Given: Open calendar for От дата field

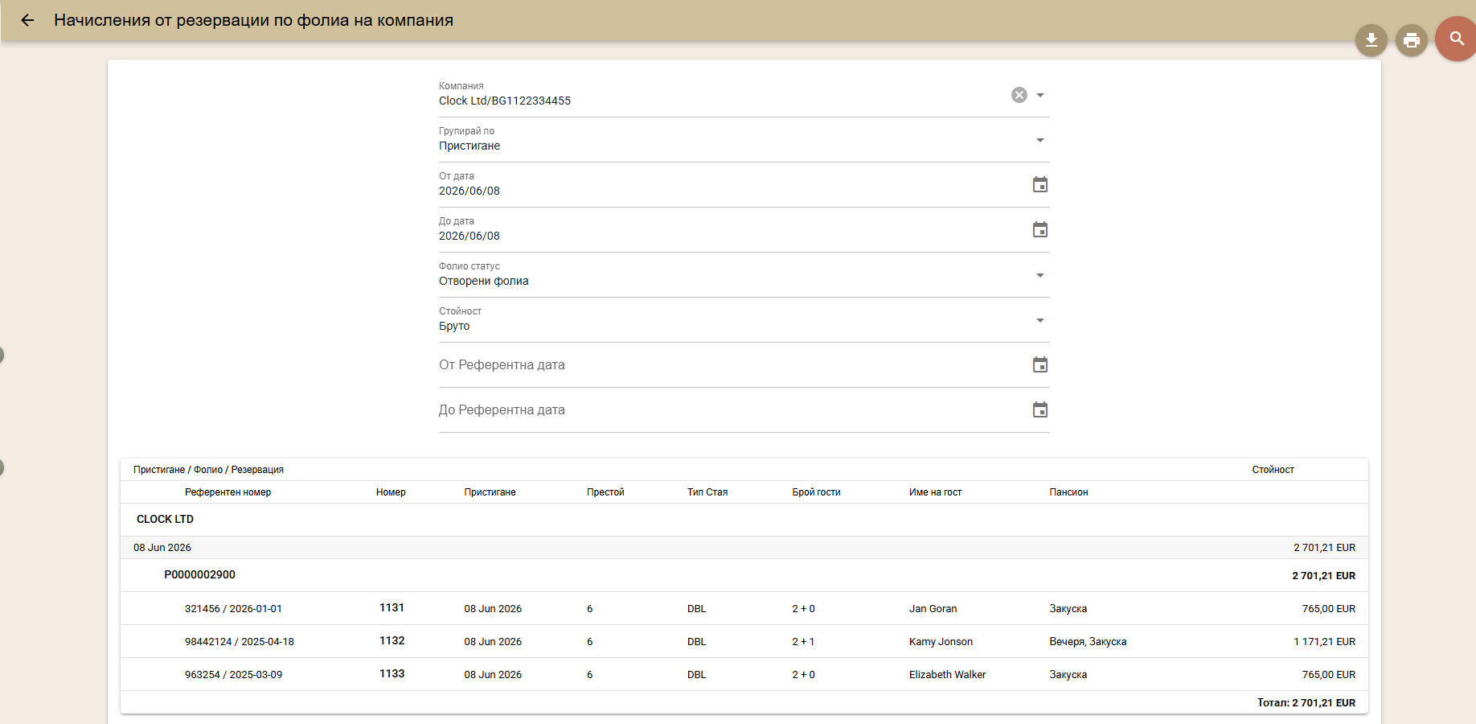Looking at the screenshot, I should tap(1040, 185).
